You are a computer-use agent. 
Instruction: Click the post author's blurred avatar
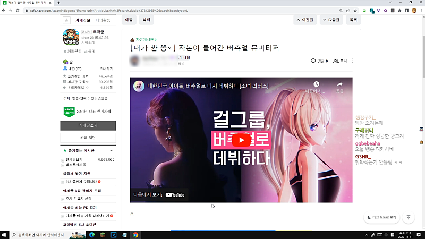coord(134,61)
